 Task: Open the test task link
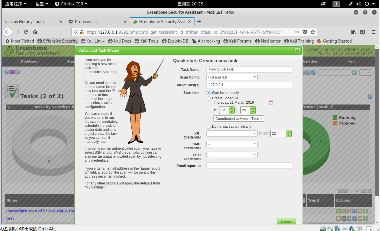(x=10, y=218)
